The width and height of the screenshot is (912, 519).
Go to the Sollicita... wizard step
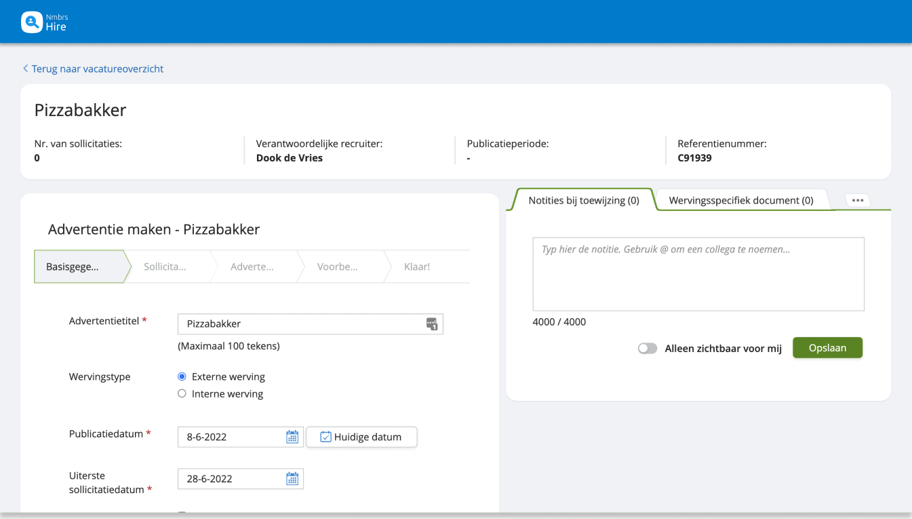[x=165, y=267]
